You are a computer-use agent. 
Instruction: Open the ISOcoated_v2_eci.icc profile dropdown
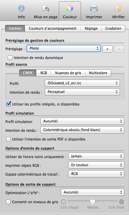coord(82,83)
